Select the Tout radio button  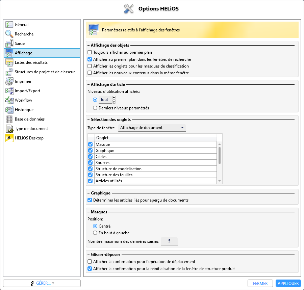95,100
